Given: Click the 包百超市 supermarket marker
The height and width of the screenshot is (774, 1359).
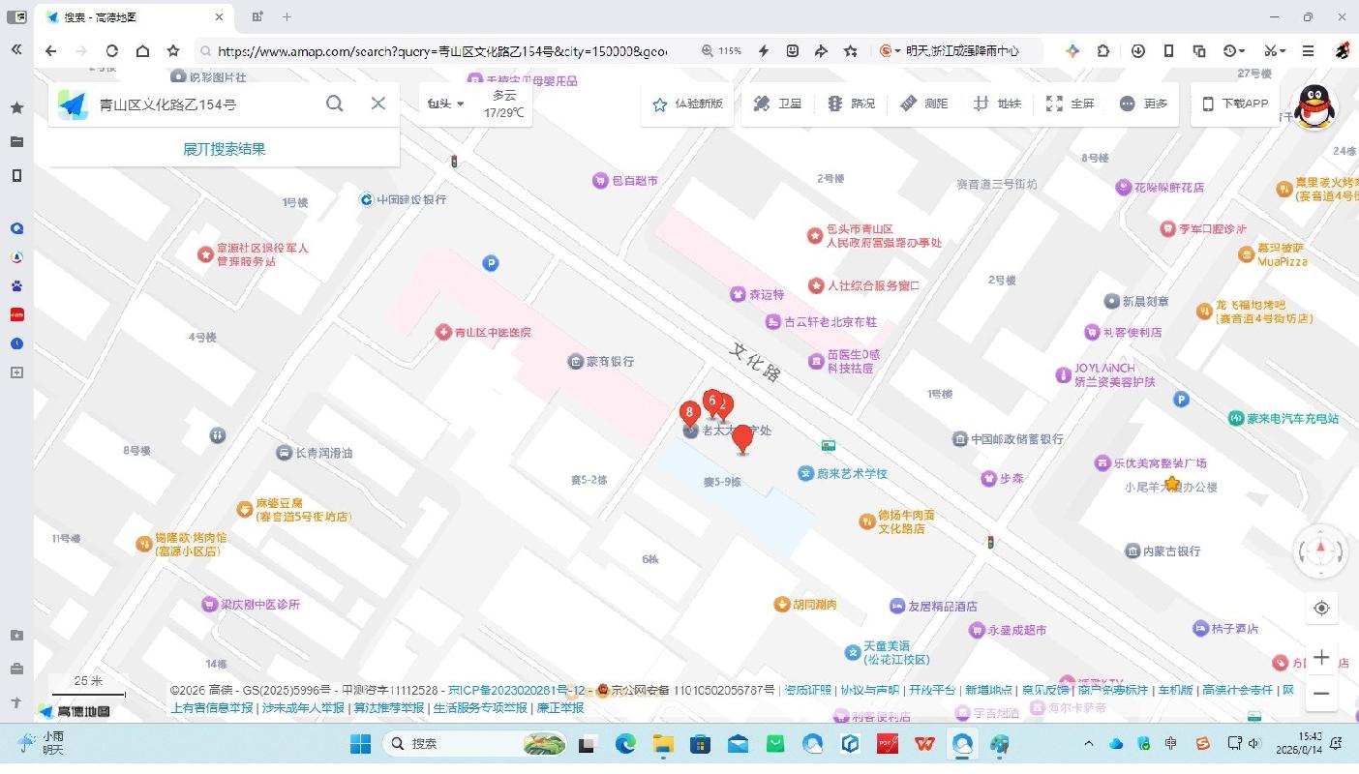Looking at the screenshot, I should (600, 180).
